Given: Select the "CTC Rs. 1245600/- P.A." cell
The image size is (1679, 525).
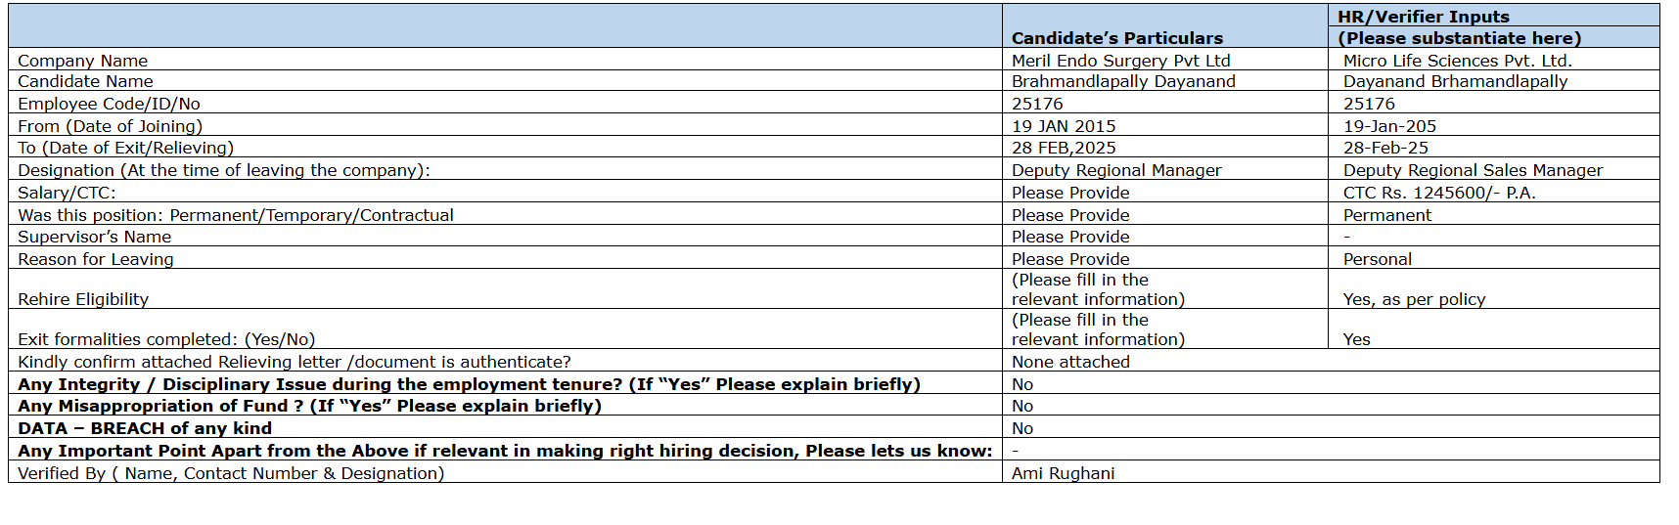Looking at the screenshot, I should click(x=1439, y=193).
